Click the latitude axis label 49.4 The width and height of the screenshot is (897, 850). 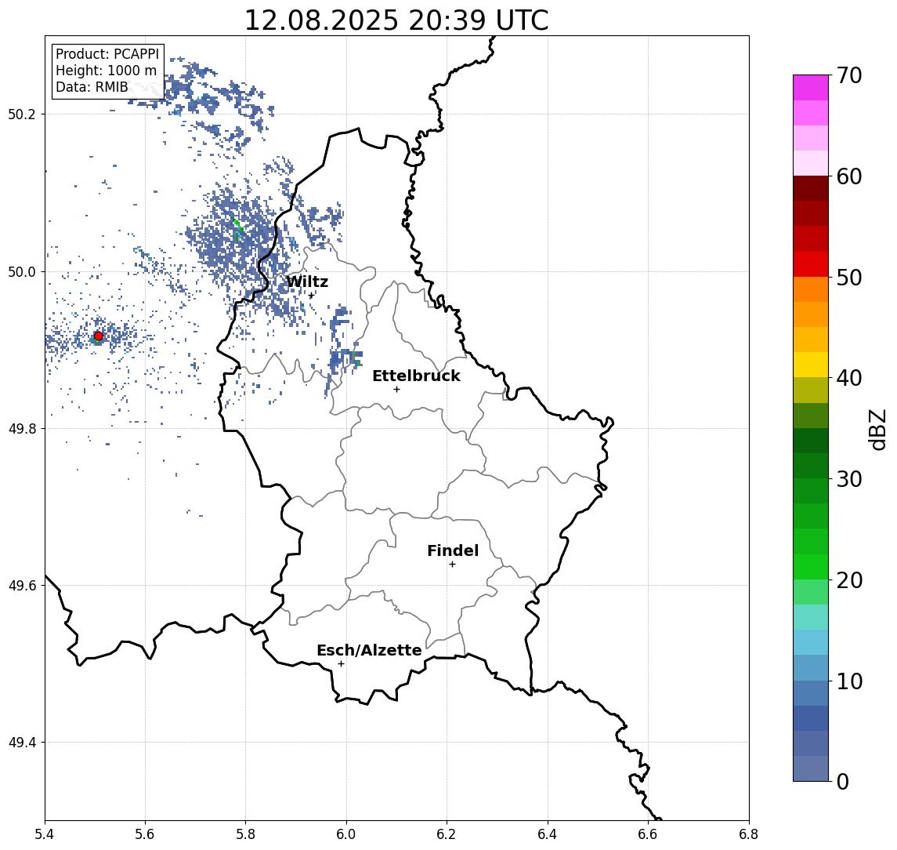coord(22,743)
